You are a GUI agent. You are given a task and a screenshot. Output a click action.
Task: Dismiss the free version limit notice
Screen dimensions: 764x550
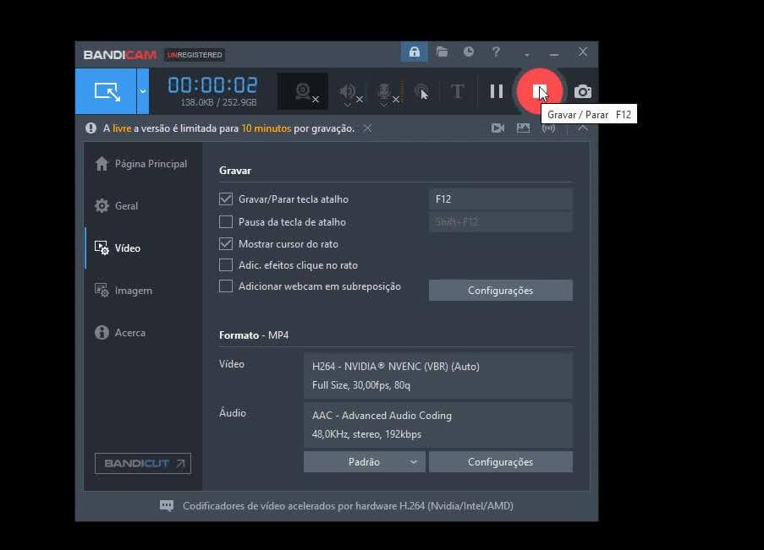368,128
